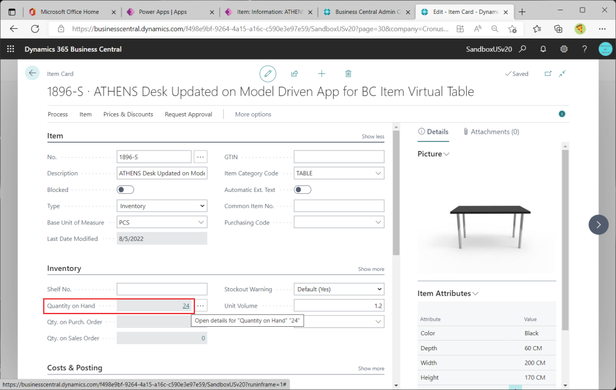The width and height of the screenshot is (616, 390).
Task: Toggle the Blocked switch
Action: (125, 190)
